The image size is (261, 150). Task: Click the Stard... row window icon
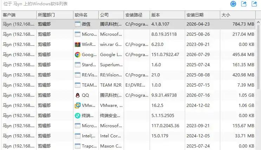click(78, 65)
